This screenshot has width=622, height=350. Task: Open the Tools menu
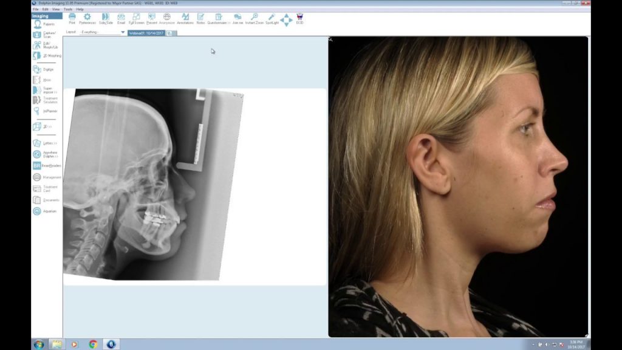pyautogui.click(x=68, y=9)
